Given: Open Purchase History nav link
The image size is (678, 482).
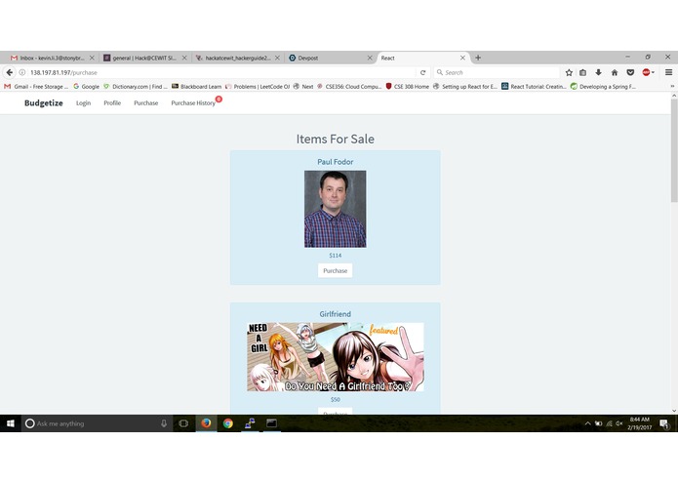Looking at the screenshot, I should (193, 102).
